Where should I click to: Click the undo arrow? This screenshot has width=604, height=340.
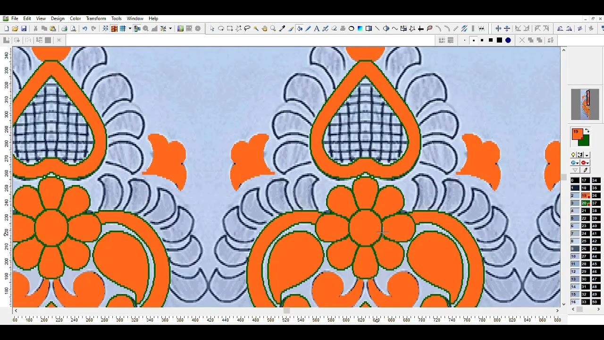(x=84, y=29)
